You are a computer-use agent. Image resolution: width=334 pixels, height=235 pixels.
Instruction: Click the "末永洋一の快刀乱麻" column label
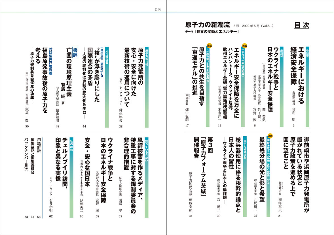[x=243, y=63]
